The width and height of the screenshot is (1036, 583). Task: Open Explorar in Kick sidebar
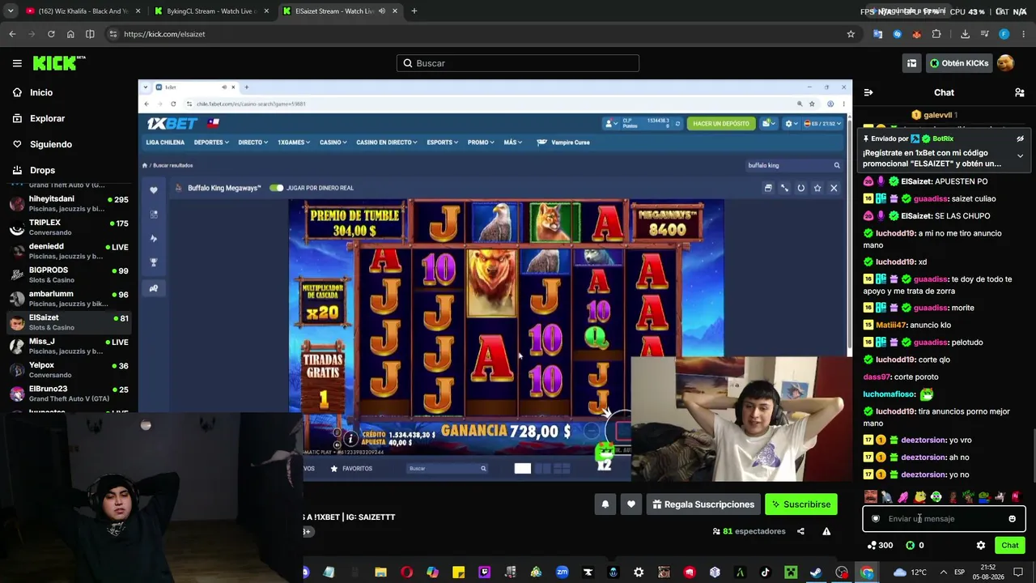coord(47,118)
